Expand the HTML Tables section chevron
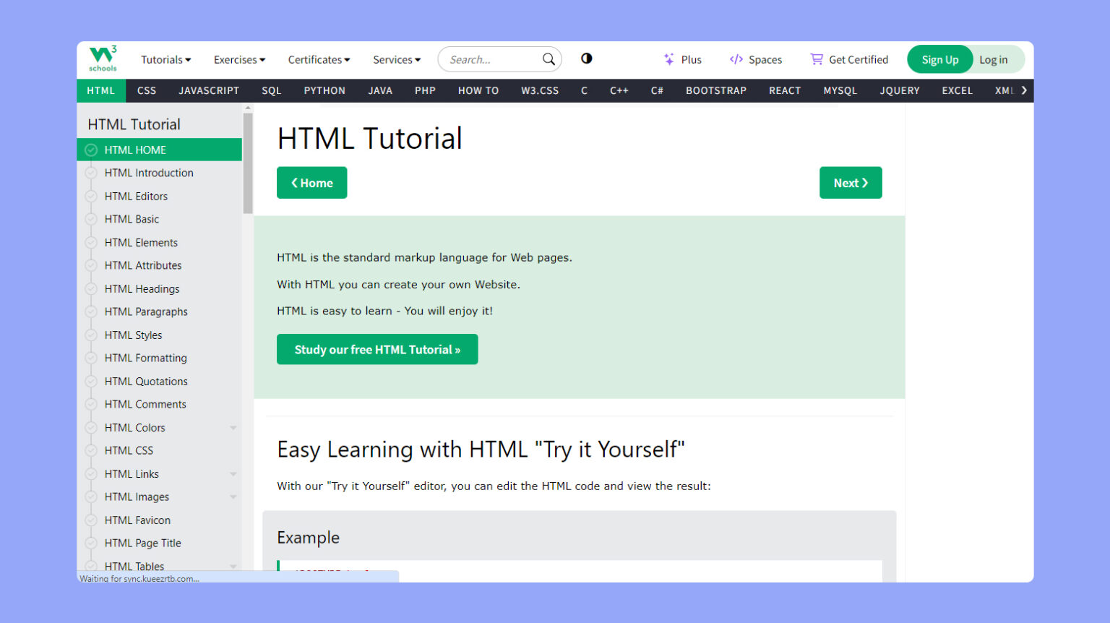The image size is (1110, 623). [233, 566]
